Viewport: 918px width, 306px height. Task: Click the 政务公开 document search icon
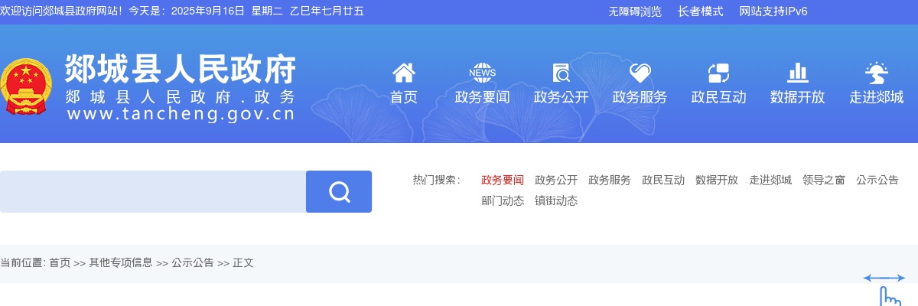click(562, 73)
